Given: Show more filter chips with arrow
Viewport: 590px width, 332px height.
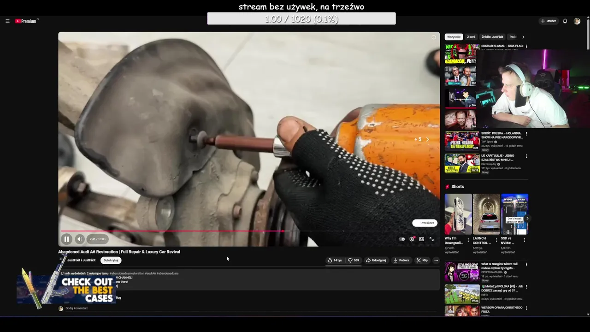Looking at the screenshot, I should coord(523,37).
